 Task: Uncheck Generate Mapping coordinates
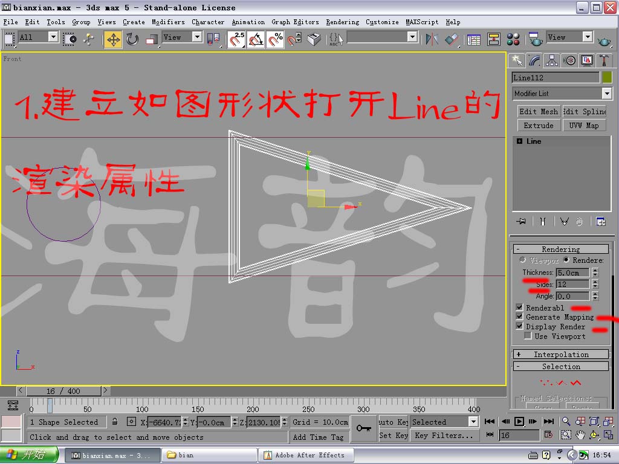[x=520, y=317]
